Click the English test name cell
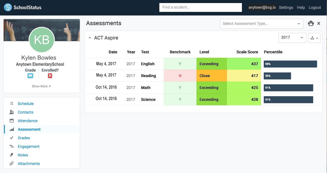Viewport: 327px width, 173px height. 148,64
